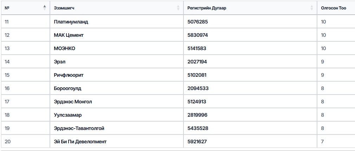The height and width of the screenshot is (151, 355).
Task: Open Эй Би Пи Девелопмент entry
Action: [x=80, y=142]
